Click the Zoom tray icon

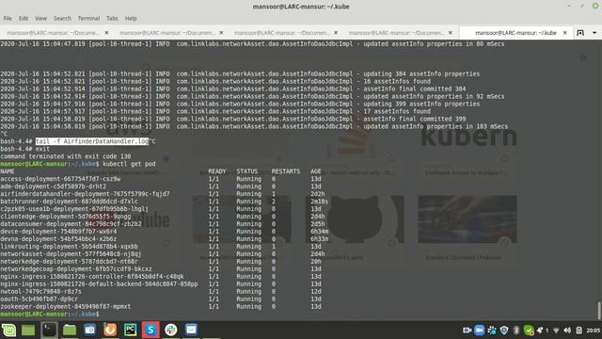coord(479,331)
